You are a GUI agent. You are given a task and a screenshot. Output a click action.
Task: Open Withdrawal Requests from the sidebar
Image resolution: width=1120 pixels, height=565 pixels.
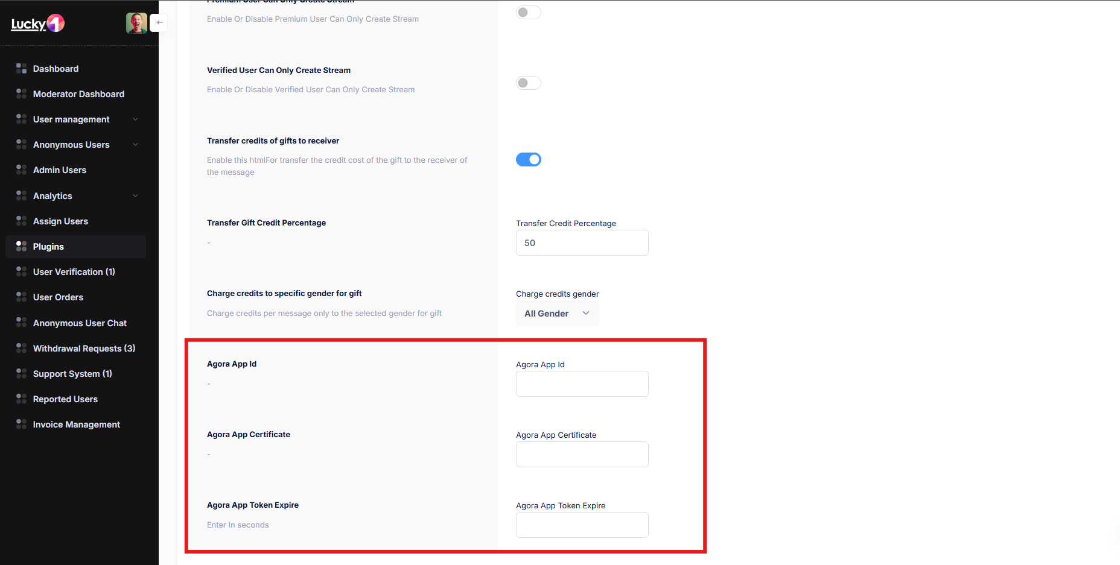pyautogui.click(x=84, y=349)
